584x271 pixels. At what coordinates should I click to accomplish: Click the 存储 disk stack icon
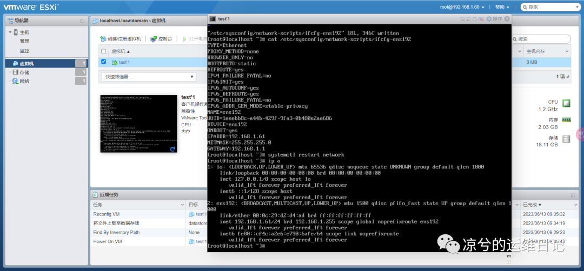pos(567,139)
